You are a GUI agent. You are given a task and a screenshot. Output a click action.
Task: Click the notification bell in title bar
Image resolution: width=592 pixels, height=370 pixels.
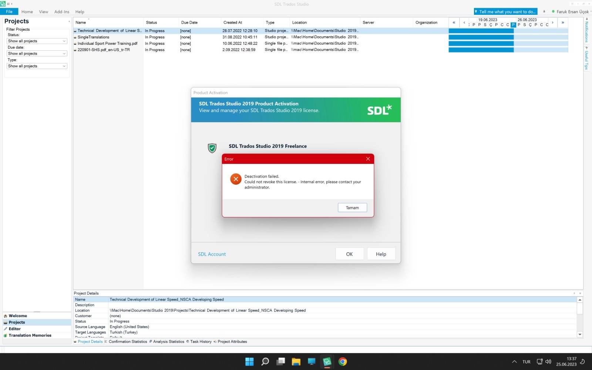coord(544,11)
